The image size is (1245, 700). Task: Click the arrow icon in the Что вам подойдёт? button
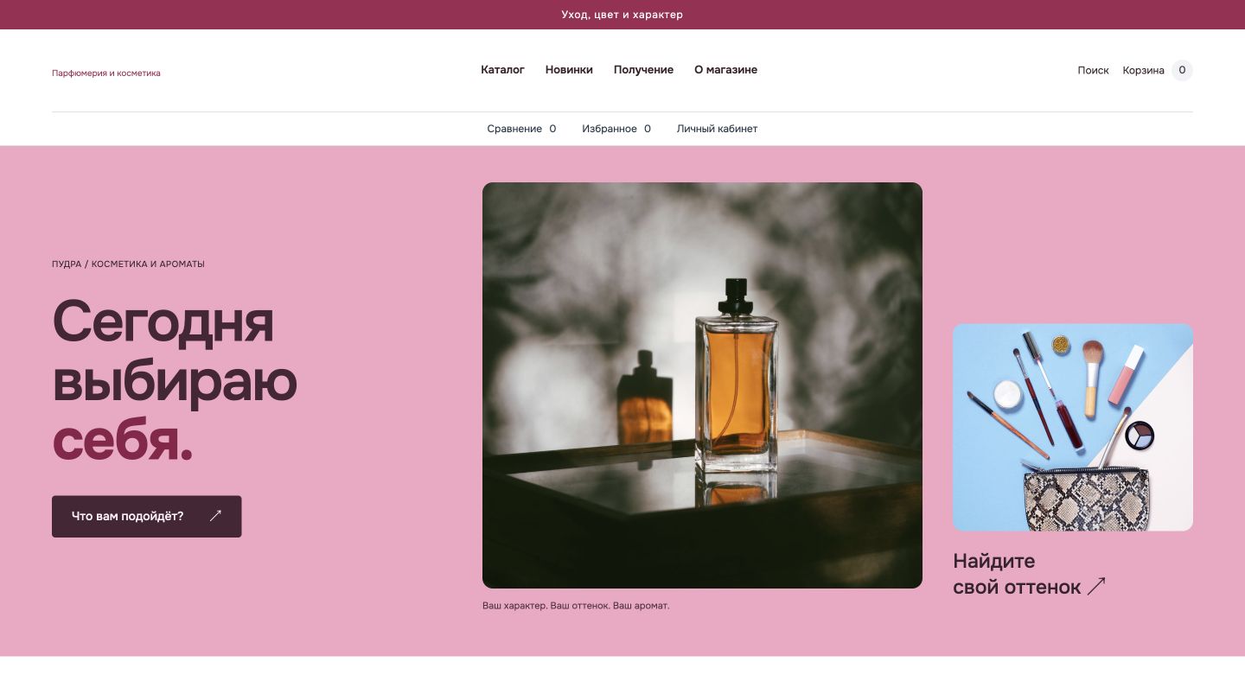215,516
